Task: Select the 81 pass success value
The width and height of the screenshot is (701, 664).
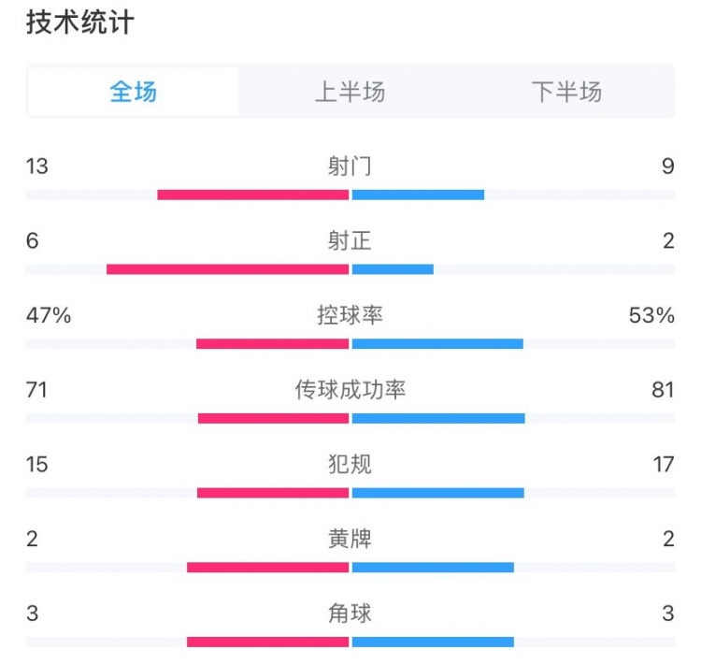Action: 663,390
